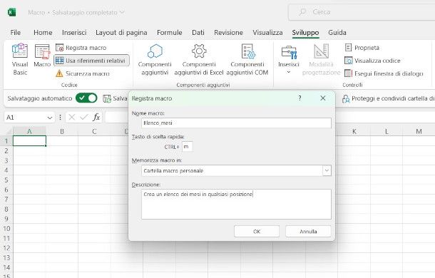Screen dimensions: 435x278
Task: Toggle Salvataggio automatico switch
Action: (86, 98)
